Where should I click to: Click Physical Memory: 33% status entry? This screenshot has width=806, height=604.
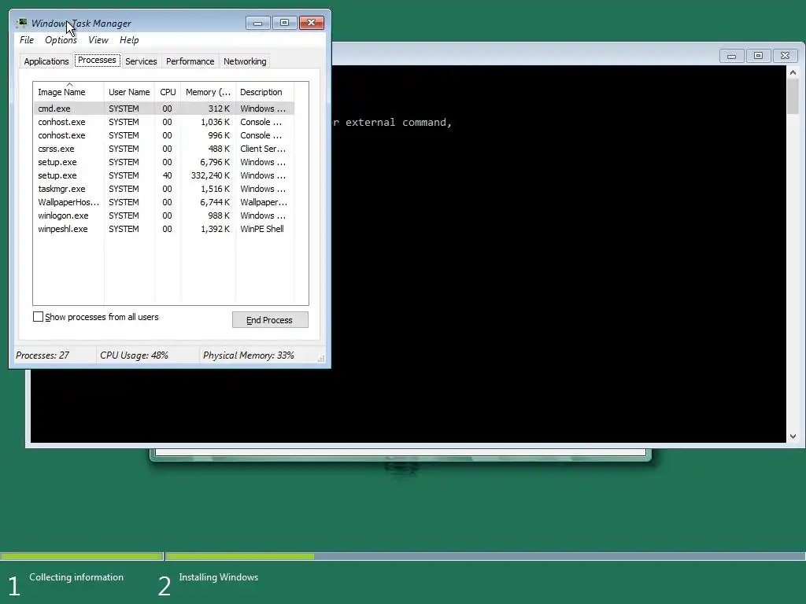[248, 355]
